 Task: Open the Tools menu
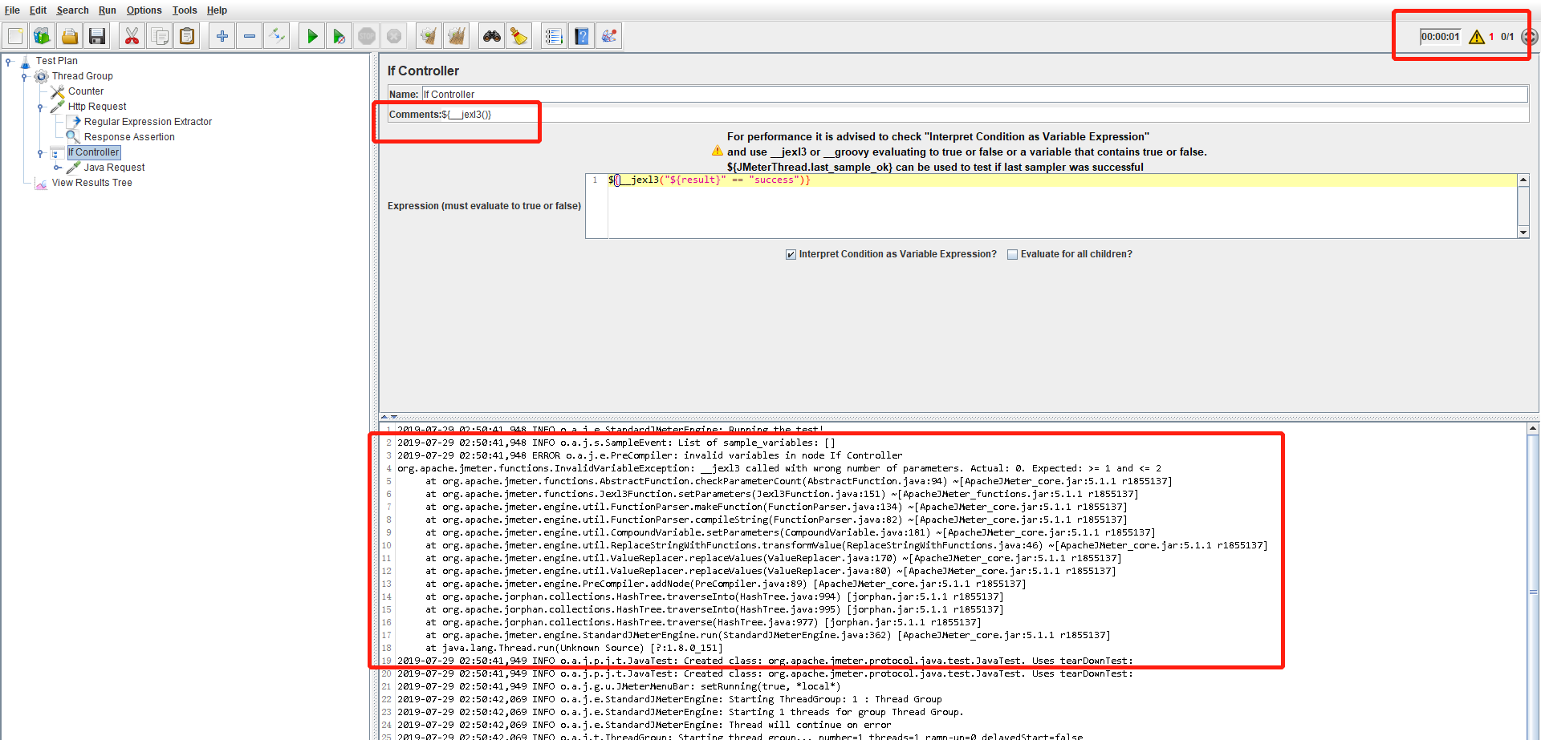point(185,10)
